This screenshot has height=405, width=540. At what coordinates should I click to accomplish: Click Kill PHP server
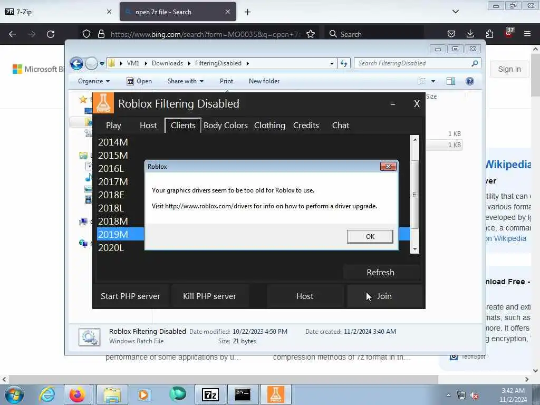pos(210,296)
